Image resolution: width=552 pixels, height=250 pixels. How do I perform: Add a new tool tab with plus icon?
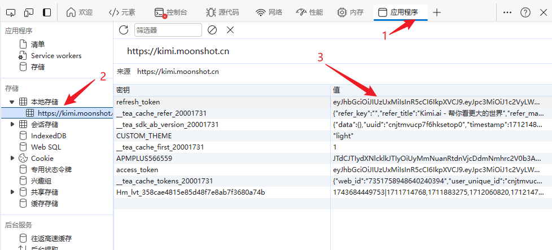(437, 12)
